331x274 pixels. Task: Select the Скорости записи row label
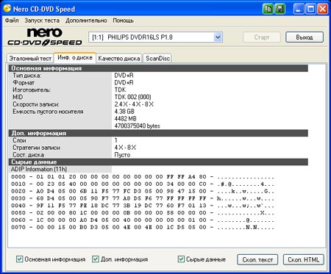(36, 104)
